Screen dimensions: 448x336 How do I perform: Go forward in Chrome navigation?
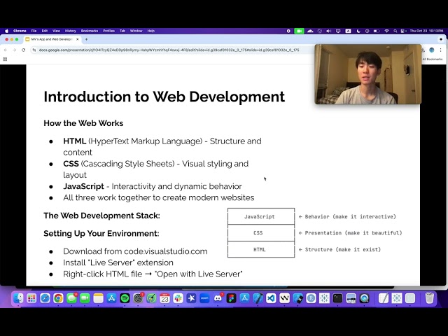coord(14,50)
